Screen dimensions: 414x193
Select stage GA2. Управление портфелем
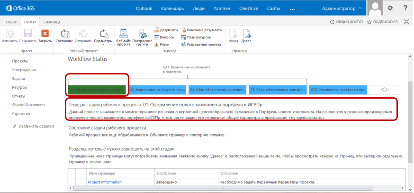338,90
